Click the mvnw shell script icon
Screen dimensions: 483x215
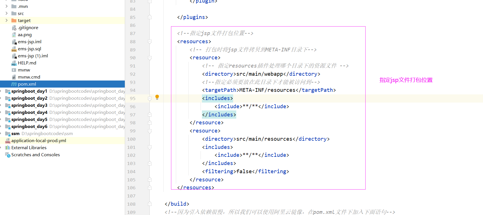(14, 70)
